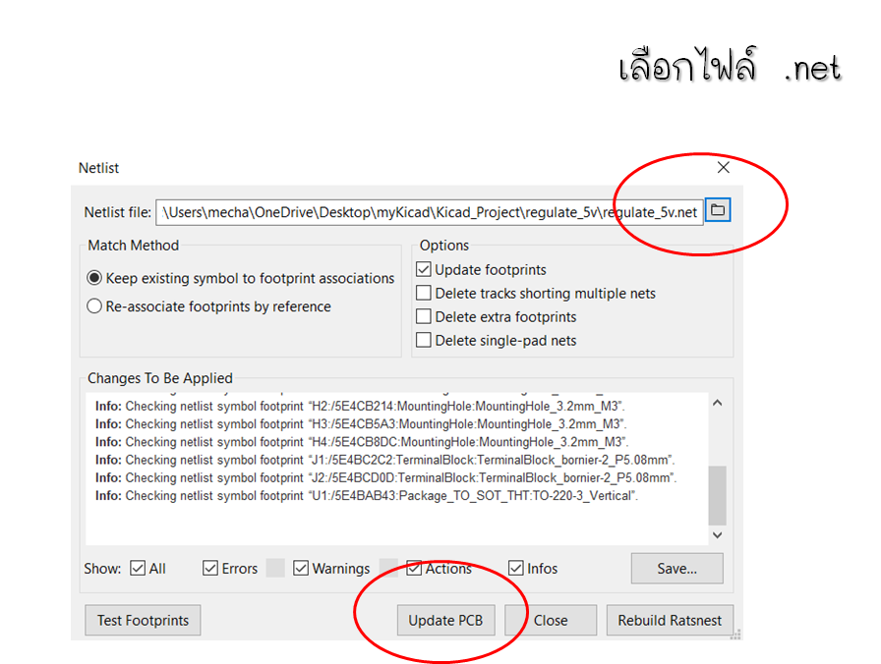The image size is (881, 664).
Task: Click the warnings count badge next to Warnings
Action: pyautogui.click(x=388, y=568)
